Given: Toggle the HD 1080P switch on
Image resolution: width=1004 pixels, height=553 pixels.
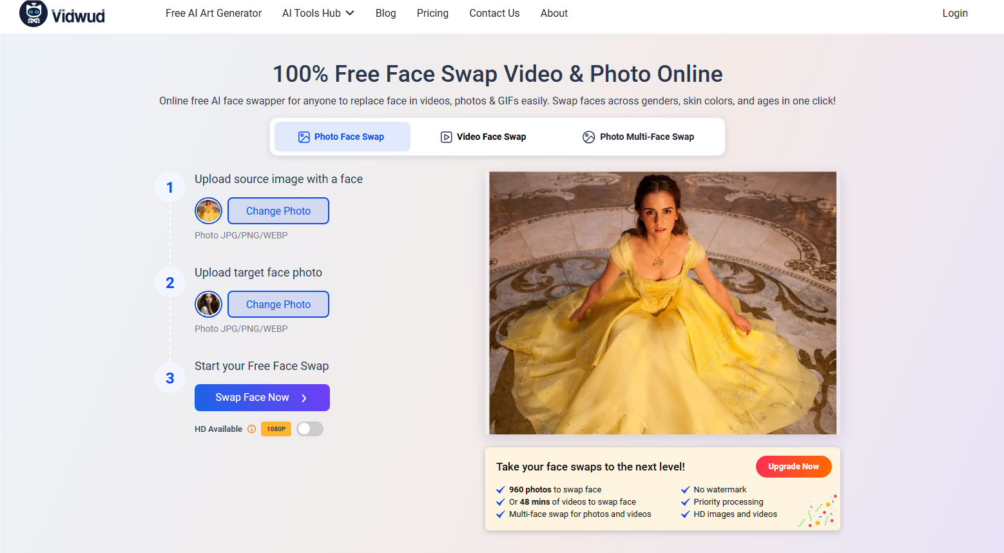Looking at the screenshot, I should (310, 429).
